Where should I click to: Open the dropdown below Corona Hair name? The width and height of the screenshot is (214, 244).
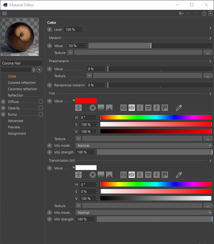34,70
